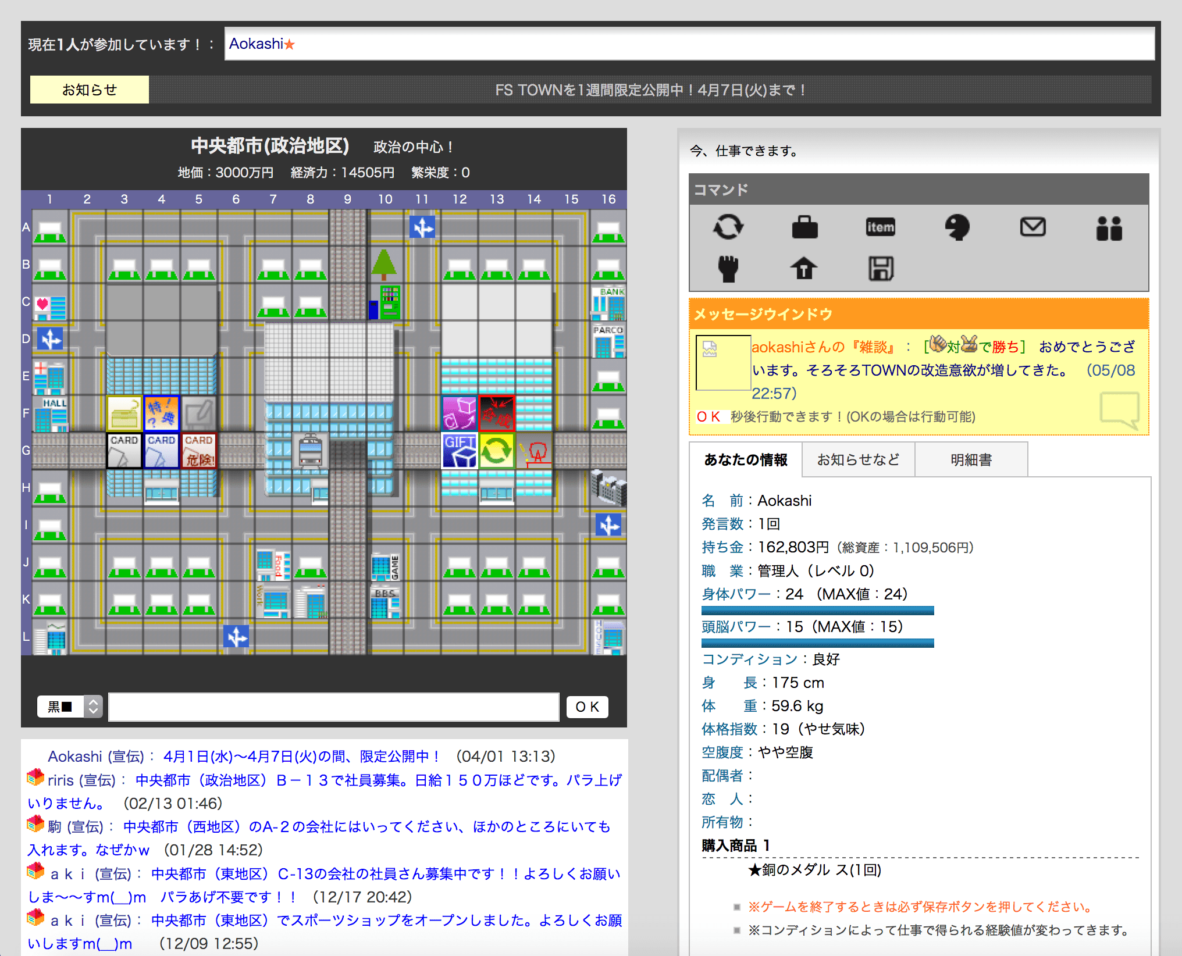The height and width of the screenshot is (956, 1182).
Task: Click the chat OK button
Action: coord(588,707)
